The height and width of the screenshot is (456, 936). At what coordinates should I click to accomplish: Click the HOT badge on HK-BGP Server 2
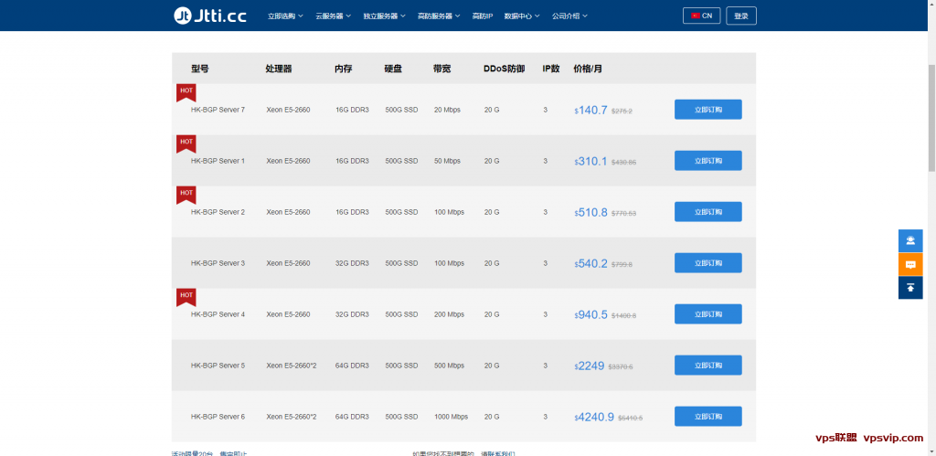[186, 194]
